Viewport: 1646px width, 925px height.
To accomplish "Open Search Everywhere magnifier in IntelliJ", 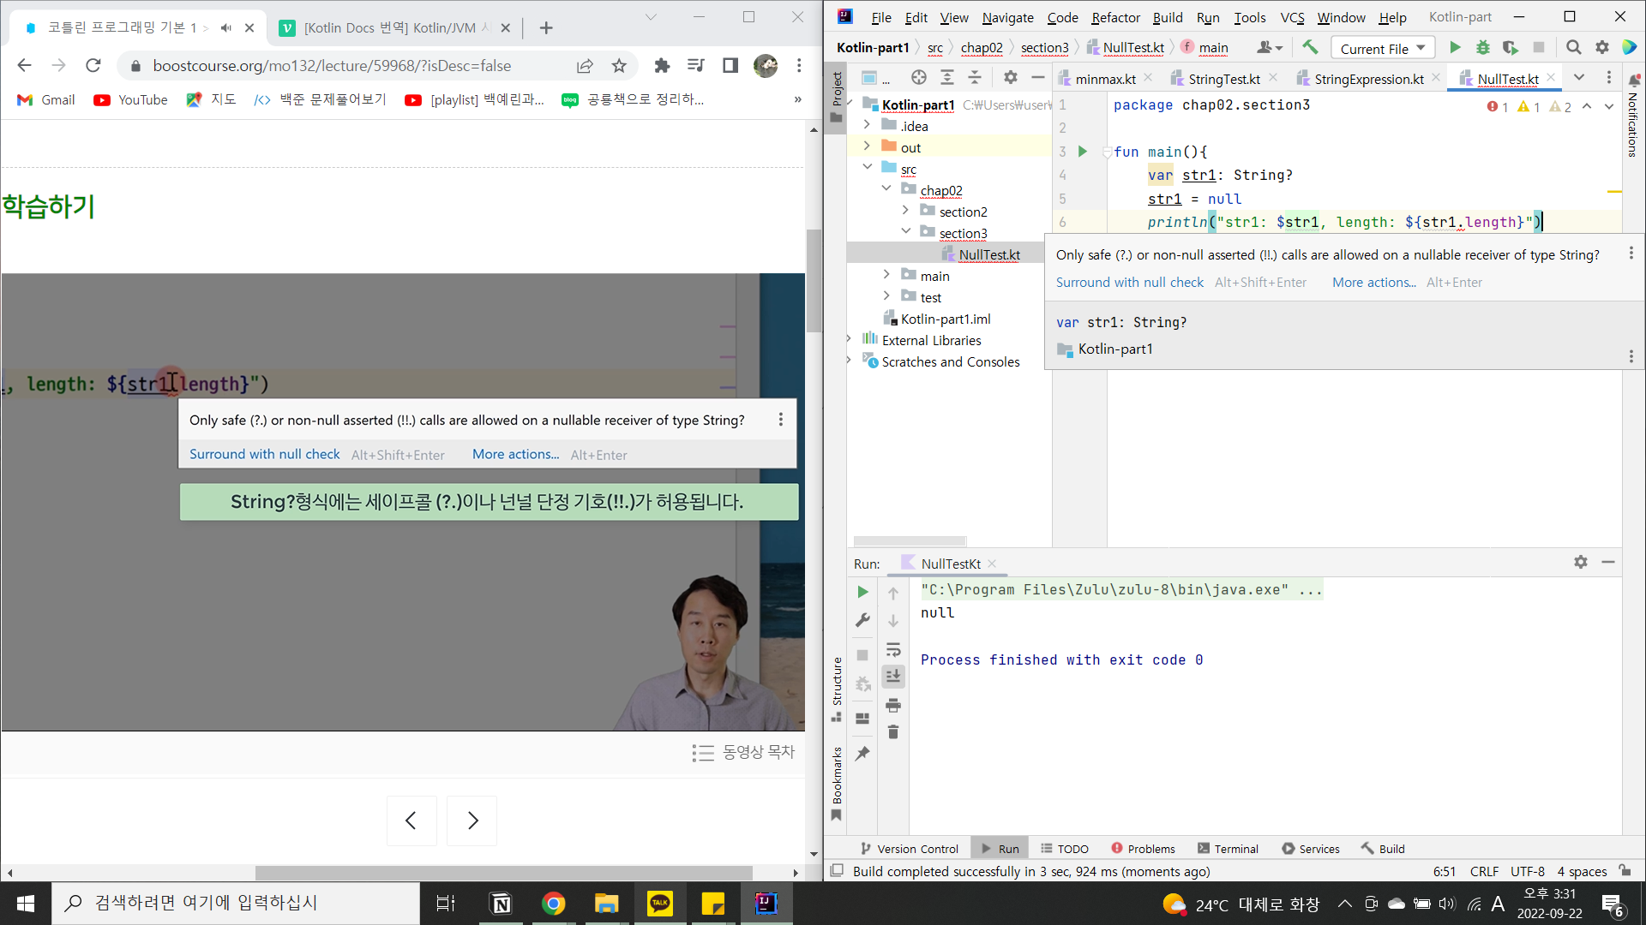I will point(1573,48).
